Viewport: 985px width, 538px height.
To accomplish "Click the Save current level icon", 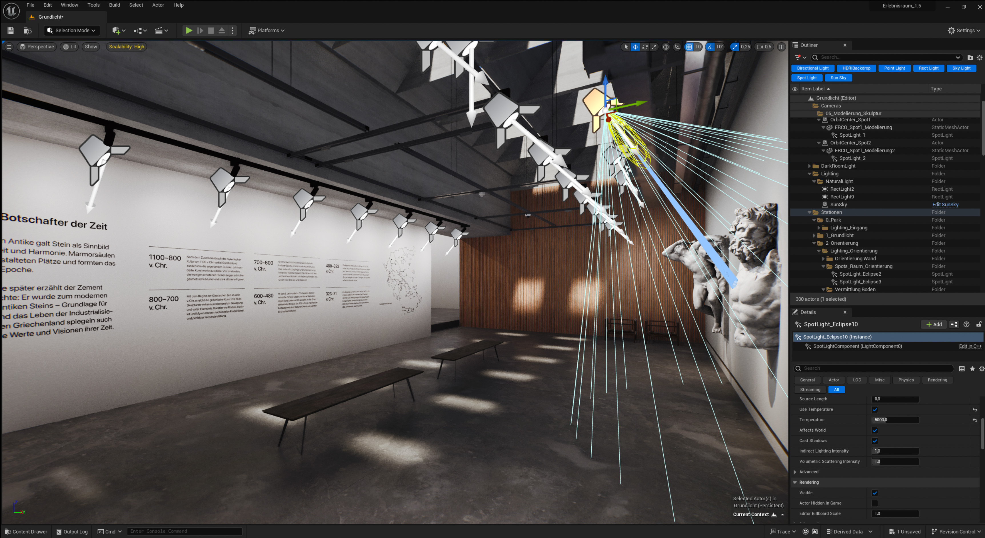I will (11, 31).
